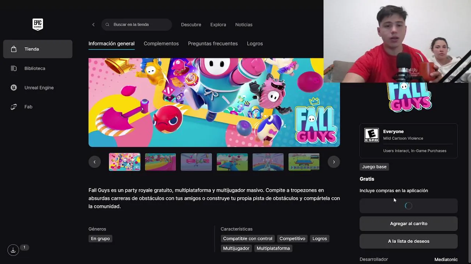Screen dimensions: 471x264
Task: Click the Epic Games logo
Action: [x=38, y=24]
